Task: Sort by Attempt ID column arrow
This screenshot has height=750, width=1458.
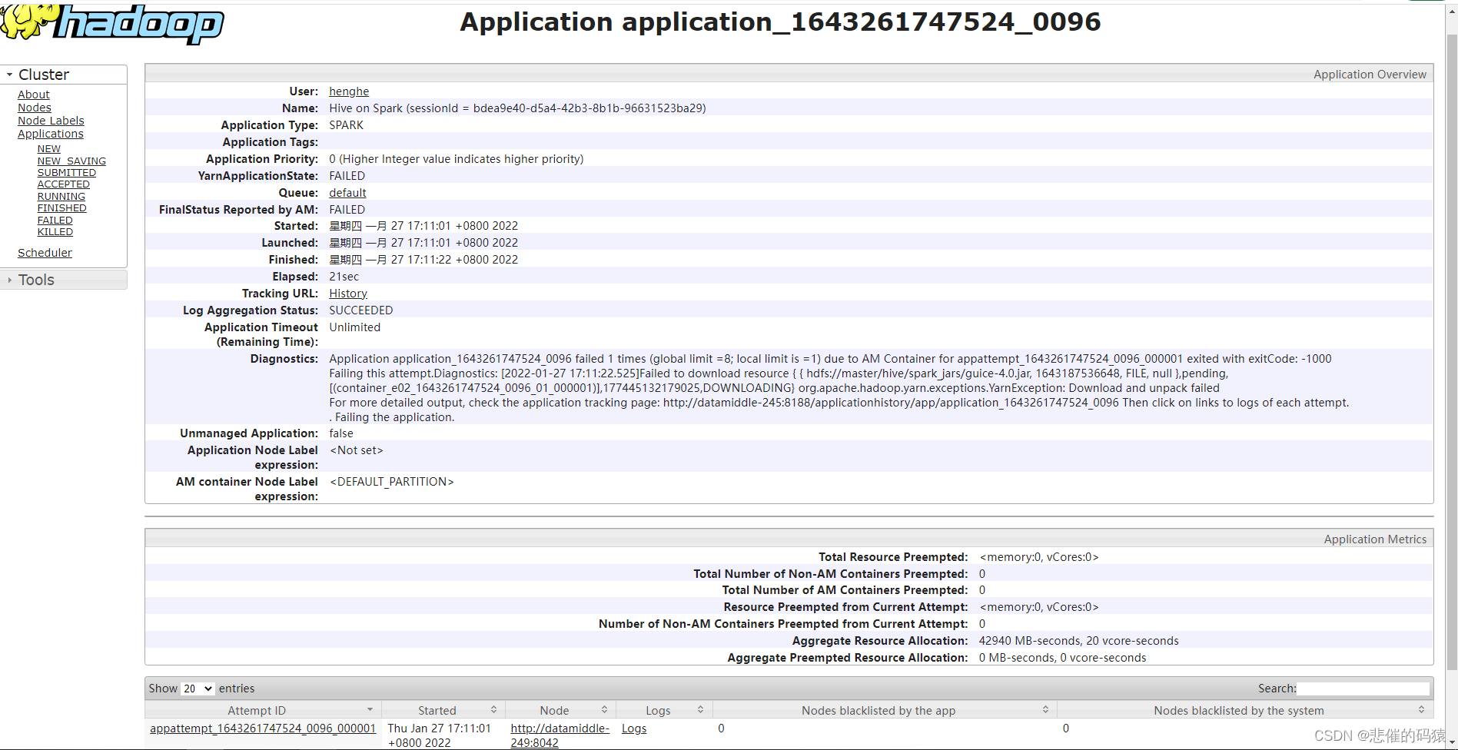Action: point(370,710)
